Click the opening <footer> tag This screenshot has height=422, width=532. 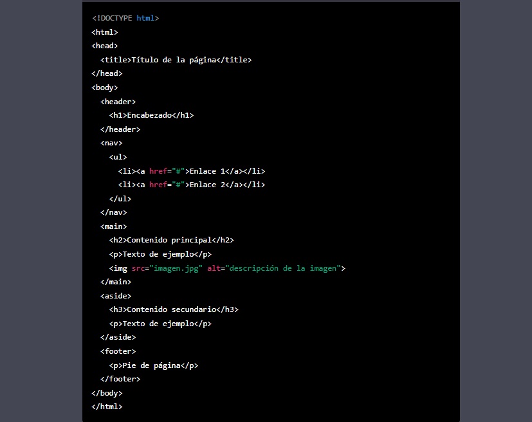118,351
